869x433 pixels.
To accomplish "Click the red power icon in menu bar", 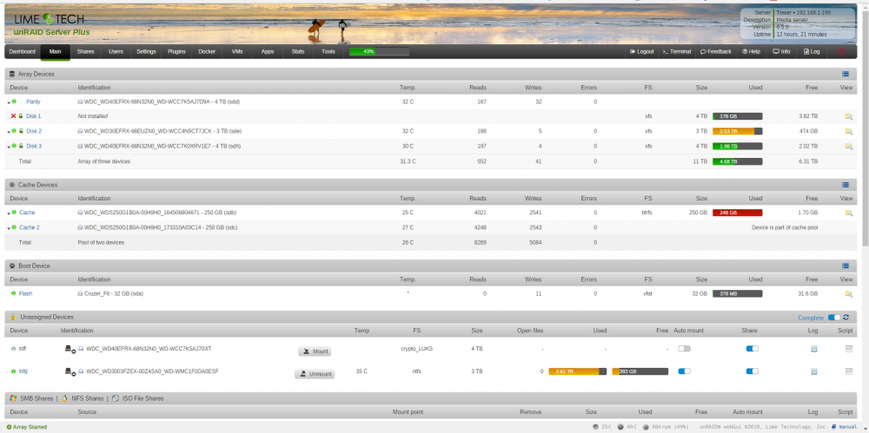I will [840, 51].
